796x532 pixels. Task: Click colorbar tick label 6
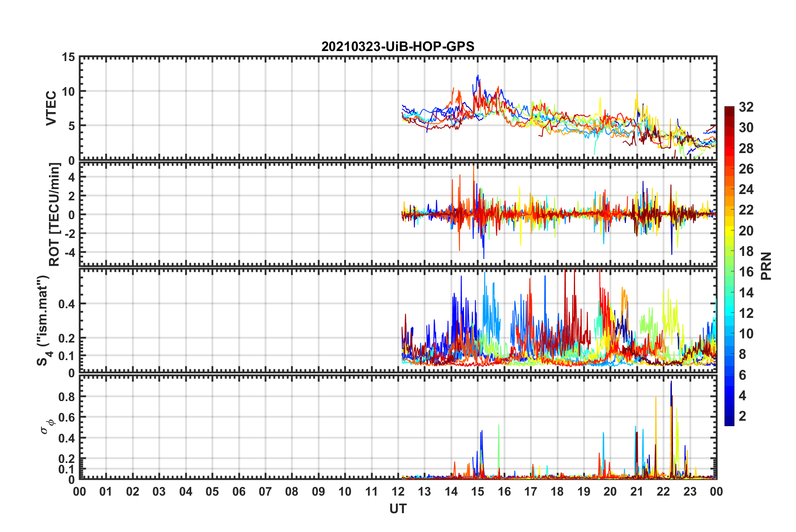(742, 375)
